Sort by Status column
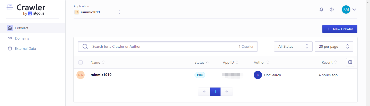The image size is (370, 106). tap(202, 62)
